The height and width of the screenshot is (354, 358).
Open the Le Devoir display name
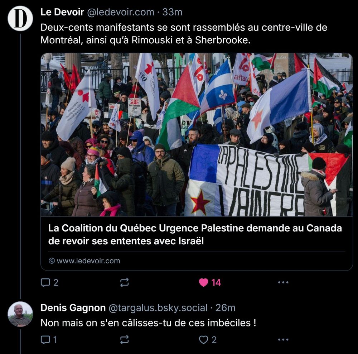[62, 12]
